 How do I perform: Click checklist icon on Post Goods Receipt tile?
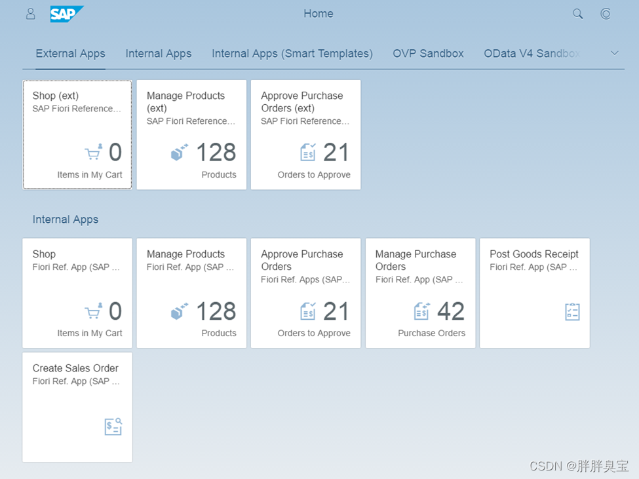coord(573,312)
